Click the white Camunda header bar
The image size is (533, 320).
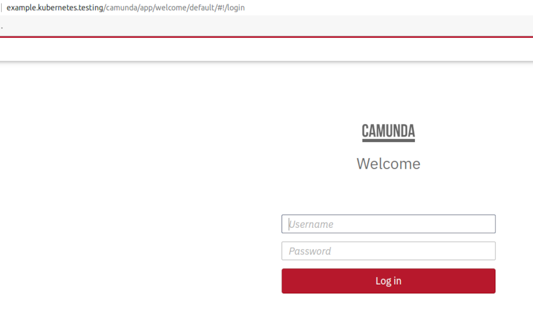[266, 49]
